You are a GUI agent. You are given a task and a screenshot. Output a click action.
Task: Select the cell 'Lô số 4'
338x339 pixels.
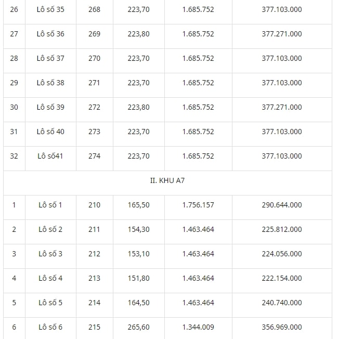click(50, 278)
